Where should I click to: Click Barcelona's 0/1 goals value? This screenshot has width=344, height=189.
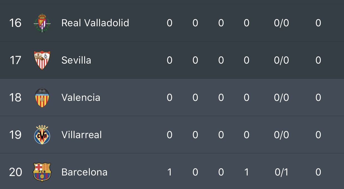pyautogui.click(x=281, y=172)
